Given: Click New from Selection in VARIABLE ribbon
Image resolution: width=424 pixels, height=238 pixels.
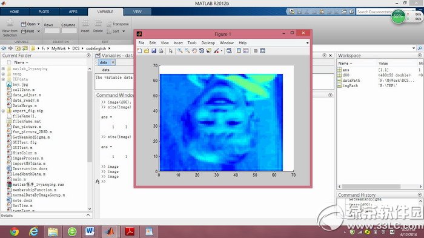Looking at the screenshot, I should click(x=10, y=28).
